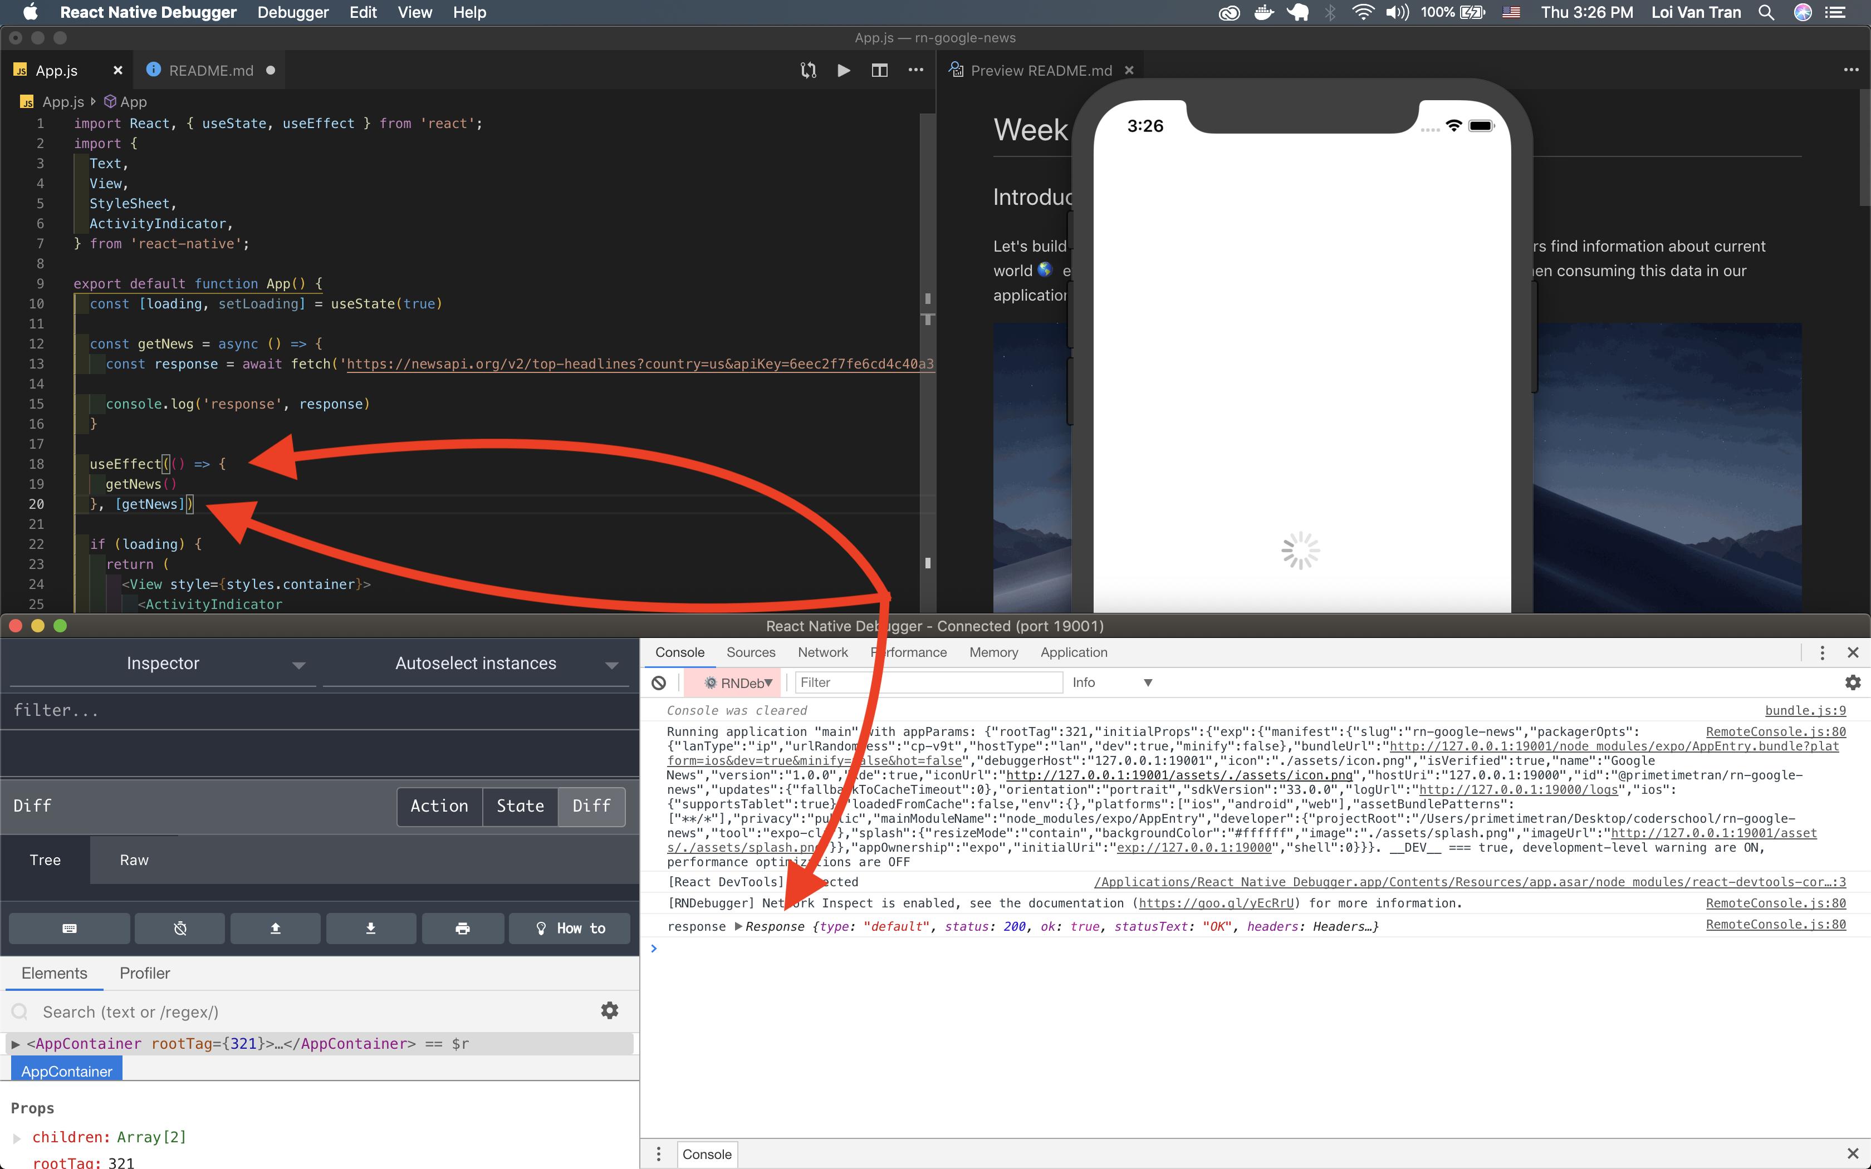1871x1169 pixels.
Task: Click the volume icon in menu bar
Action: coord(1397,12)
